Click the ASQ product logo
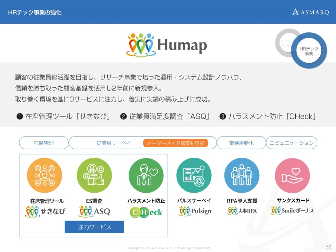 coord(94,212)
